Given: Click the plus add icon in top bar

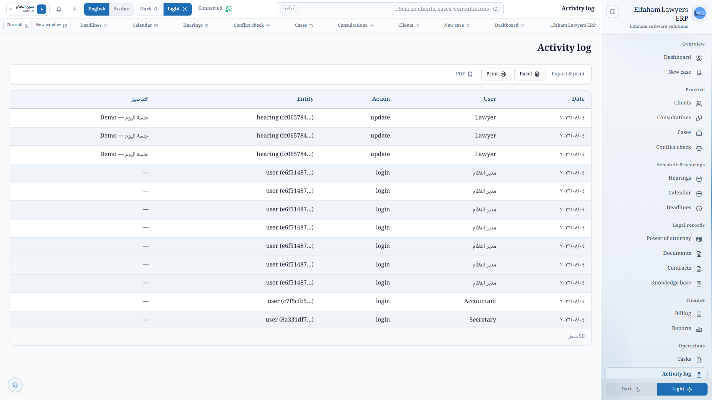Looking at the screenshot, I should tap(75, 9).
